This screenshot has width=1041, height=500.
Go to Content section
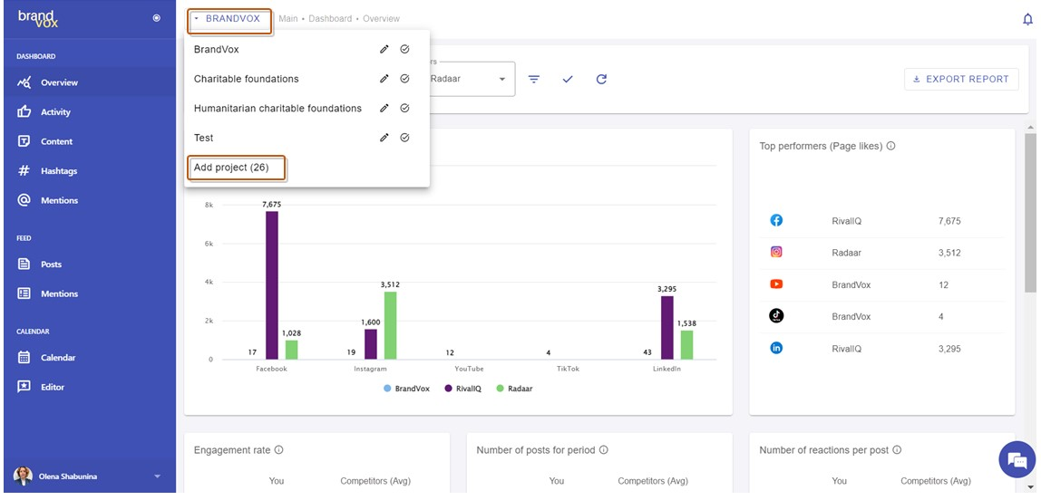point(90,141)
